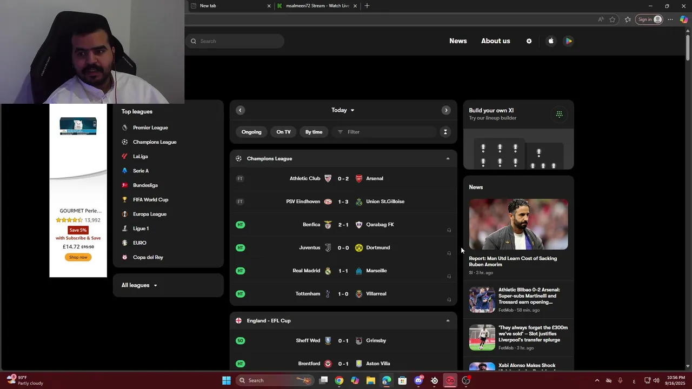Open the Apple App Store link icon
The width and height of the screenshot is (692, 389).
tap(551, 41)
